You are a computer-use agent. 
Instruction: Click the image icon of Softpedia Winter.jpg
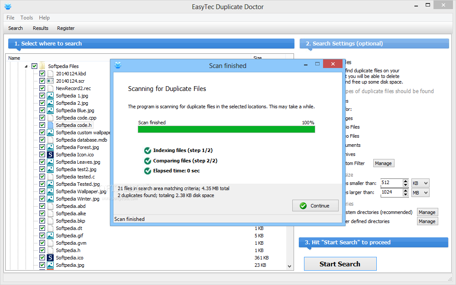pyautogui.click(x=50, y=199)
